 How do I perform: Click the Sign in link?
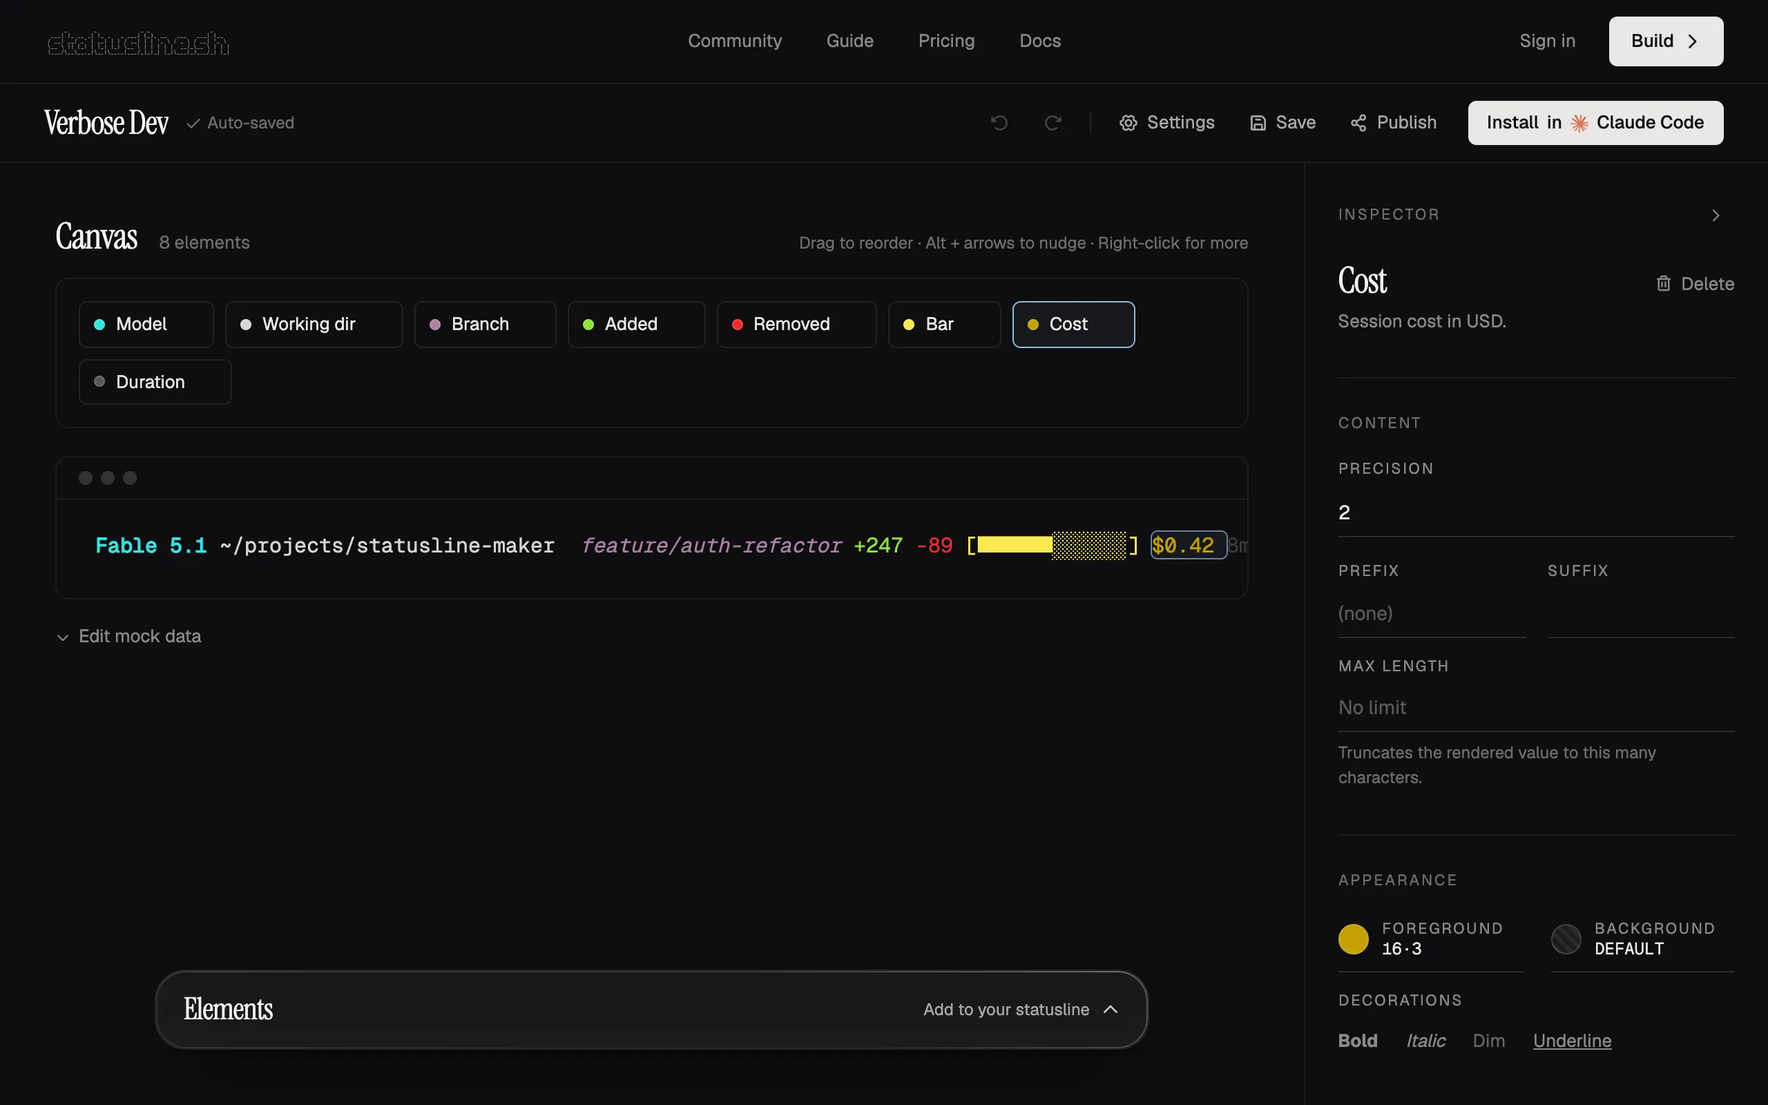(x=1548, y=41)
